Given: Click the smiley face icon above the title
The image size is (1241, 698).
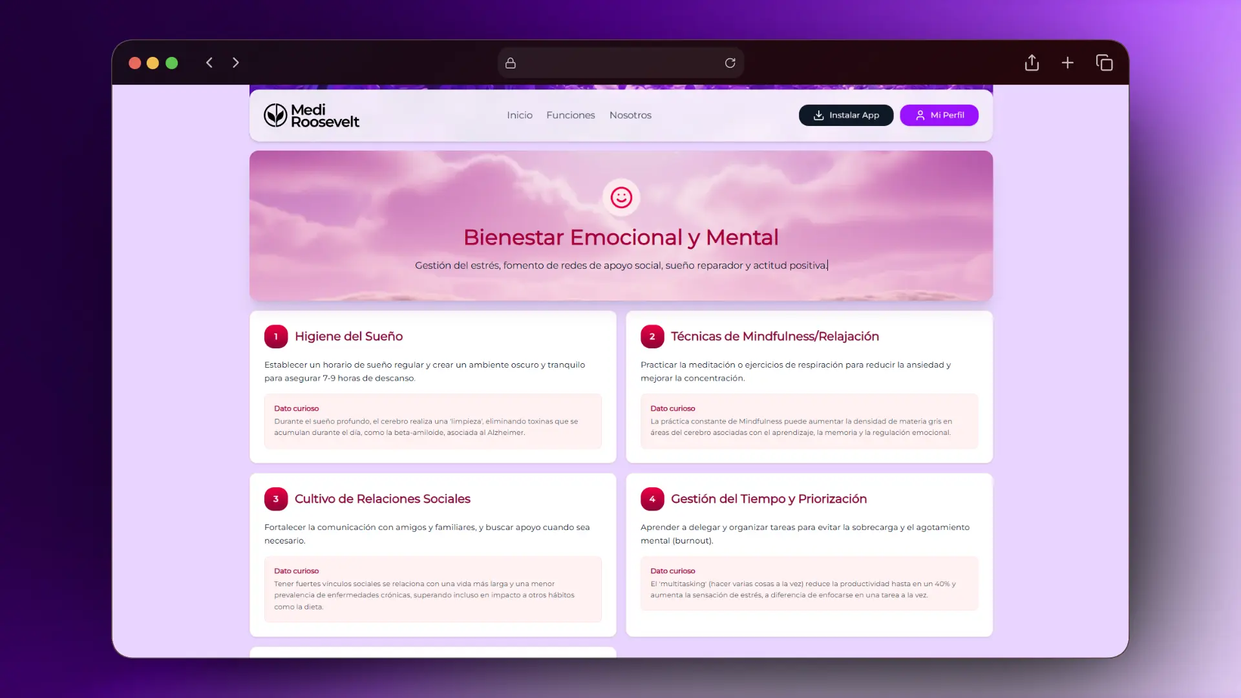Looking at the screenshot, I should coord(620,197).
